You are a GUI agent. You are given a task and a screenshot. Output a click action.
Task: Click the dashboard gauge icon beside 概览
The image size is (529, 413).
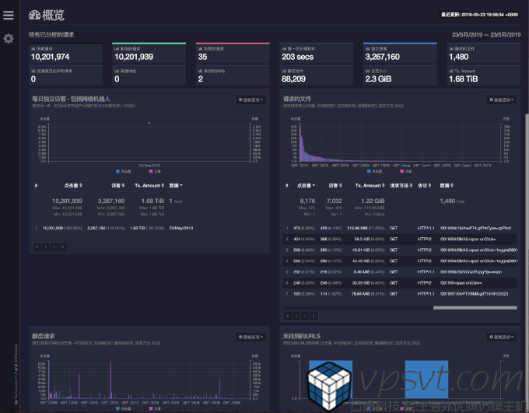35,14
